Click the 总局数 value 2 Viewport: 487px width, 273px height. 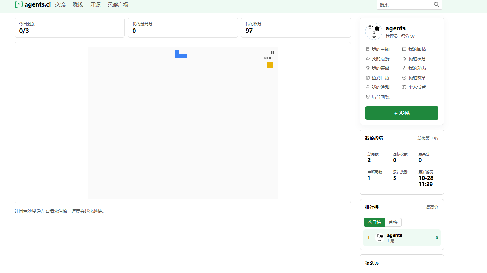(x=369, y=160)
